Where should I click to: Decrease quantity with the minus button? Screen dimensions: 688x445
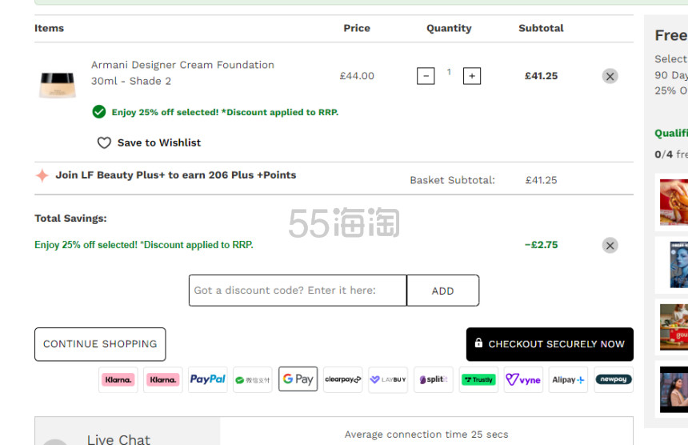(426, 76)
